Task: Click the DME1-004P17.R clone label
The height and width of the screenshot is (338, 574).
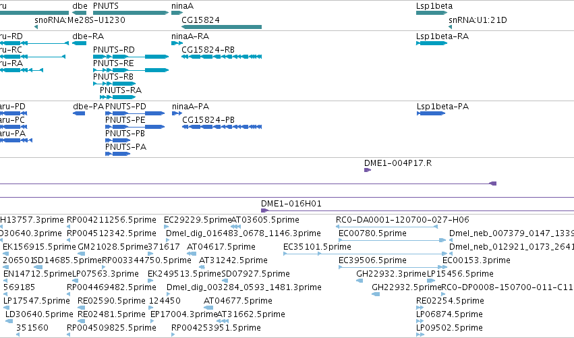Action: tap(398, 163)
